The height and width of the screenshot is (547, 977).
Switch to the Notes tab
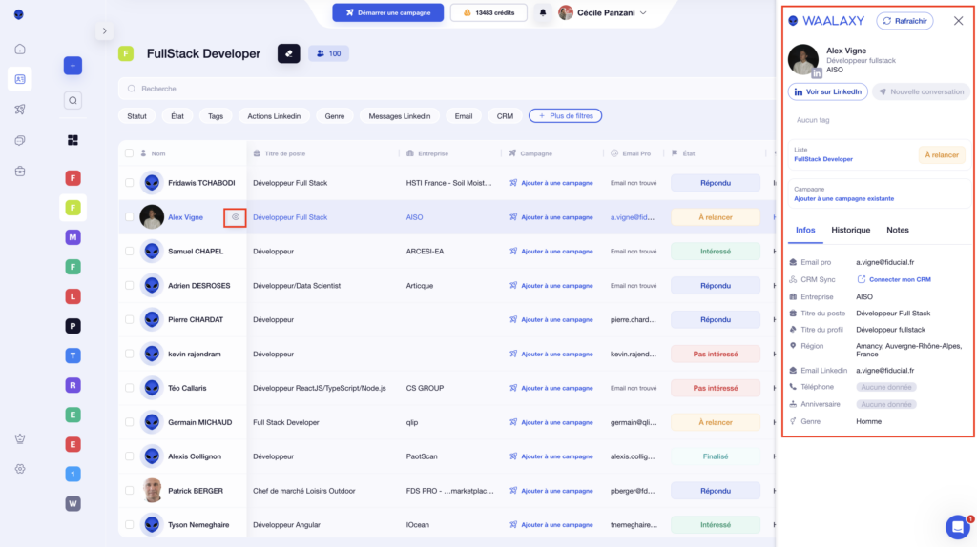(897, 230)
